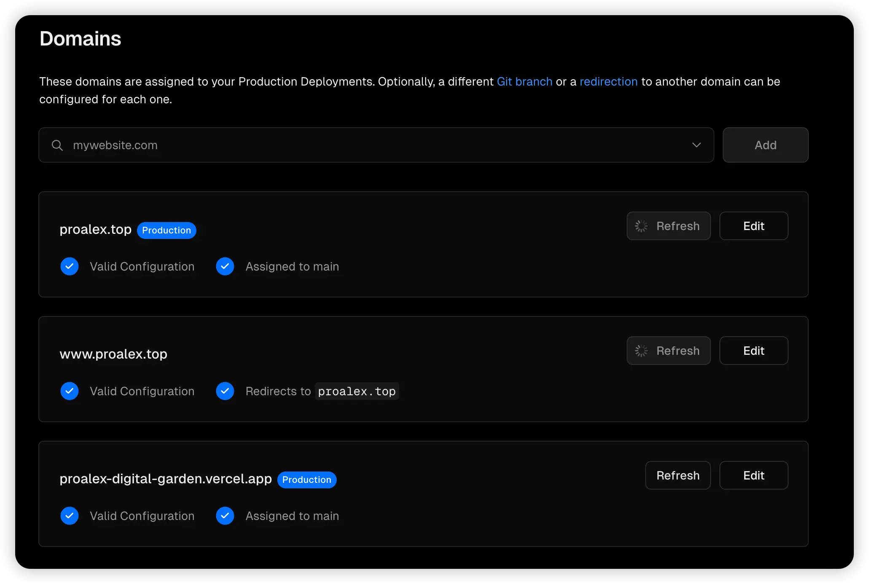Image resolution: width=869 pixels, height=584 pixels.
Task: Click the loading spinner in www.proalex.top Refresh button
Action: point(641,351)
